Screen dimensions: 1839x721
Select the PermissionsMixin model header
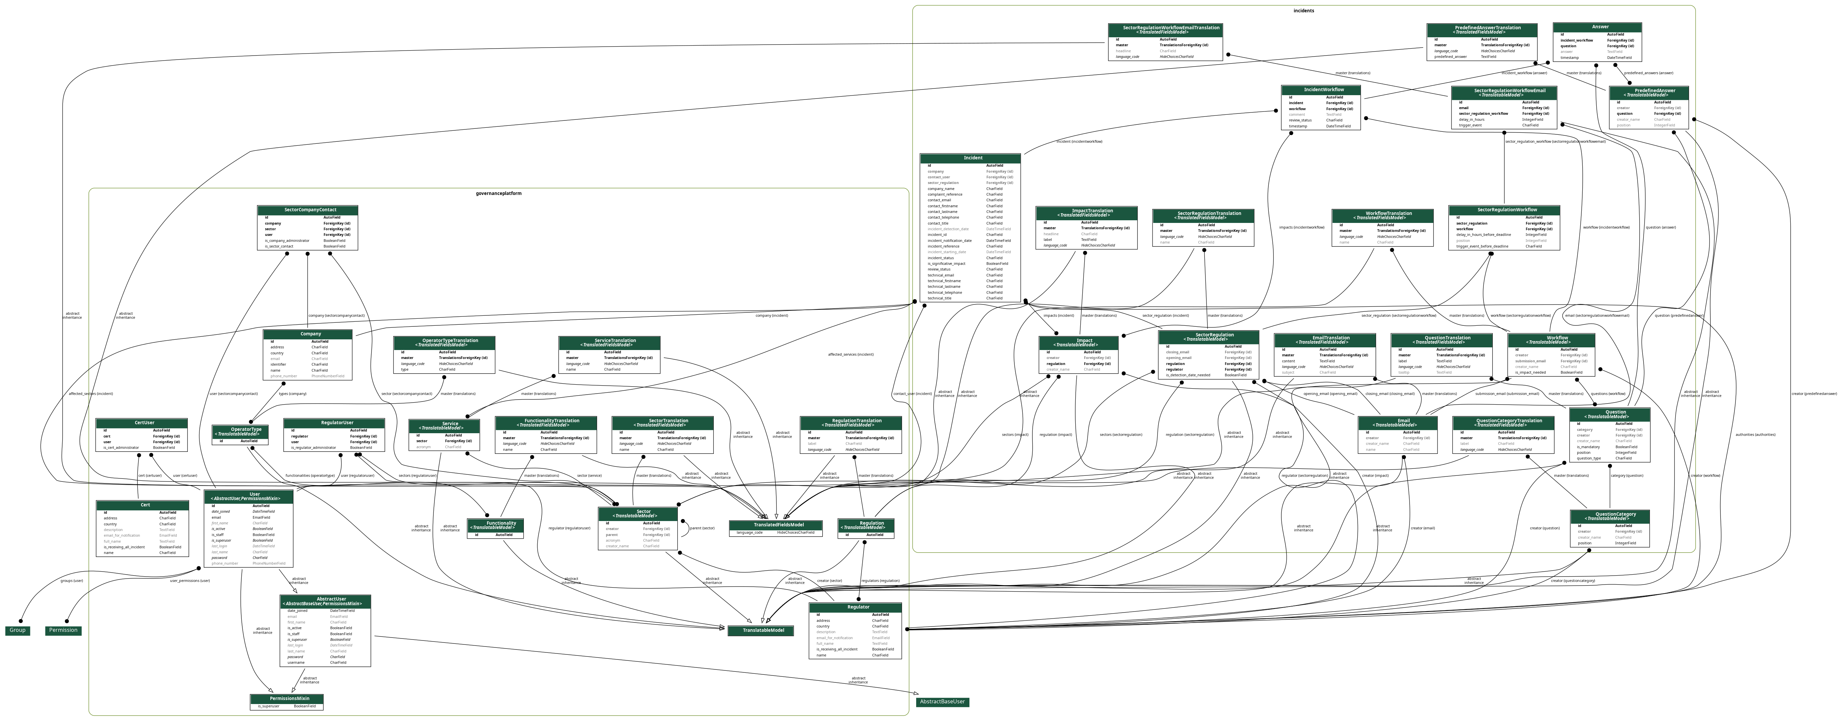coord(287,699)
